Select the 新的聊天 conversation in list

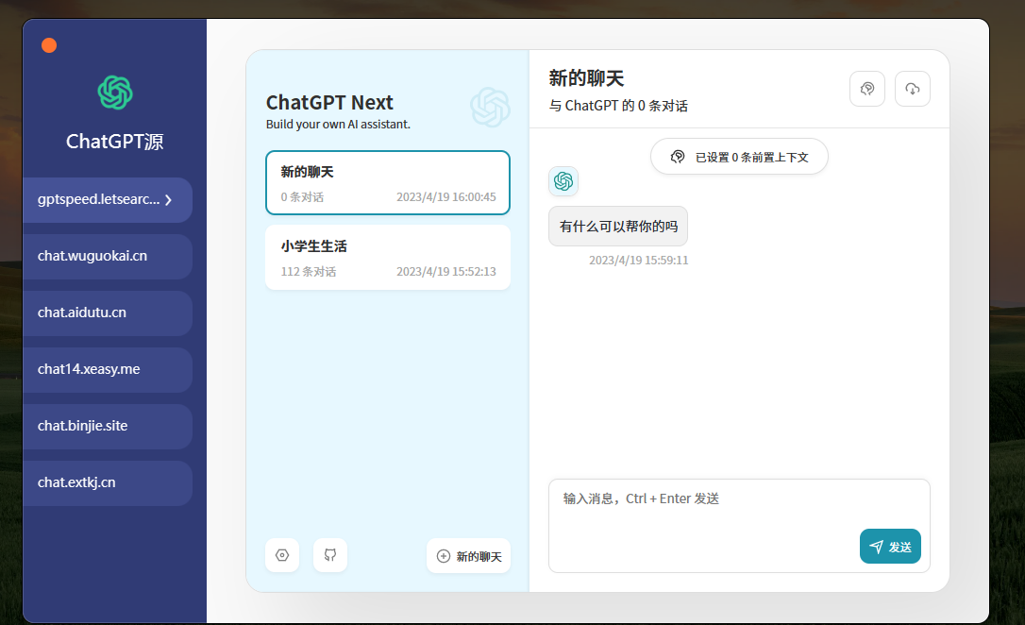(x=388, y=183)
